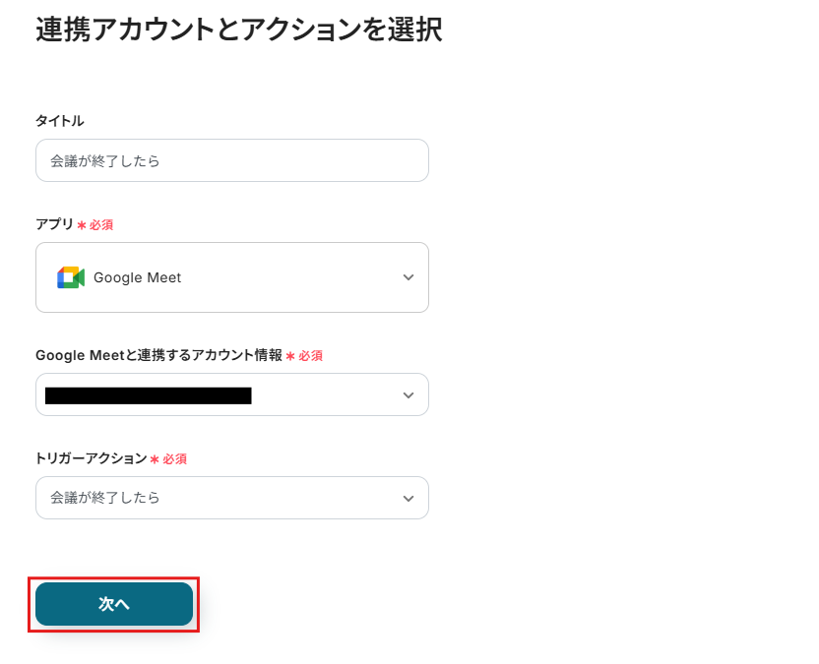Screen dimensions: 819x664
Task: Expand the account selection chevron arrow
Action: click(409, 395)
